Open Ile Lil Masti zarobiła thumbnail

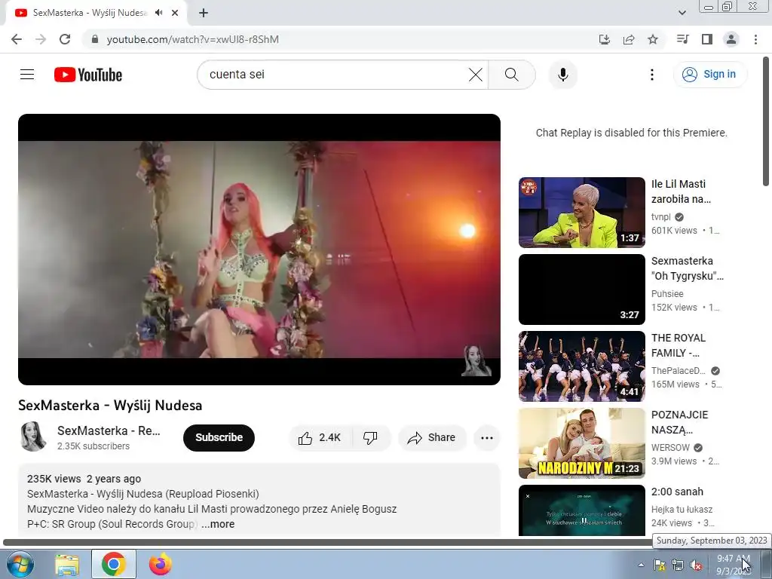(581, 212)
